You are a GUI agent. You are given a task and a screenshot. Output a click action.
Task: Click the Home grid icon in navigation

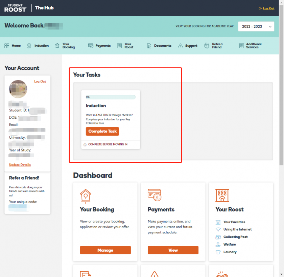(x=7, y=46)
